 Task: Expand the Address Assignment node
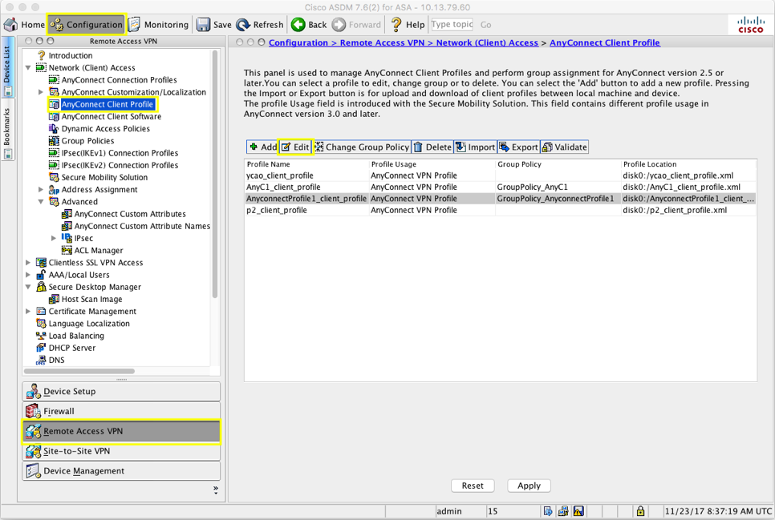click(x=41, y=190)
